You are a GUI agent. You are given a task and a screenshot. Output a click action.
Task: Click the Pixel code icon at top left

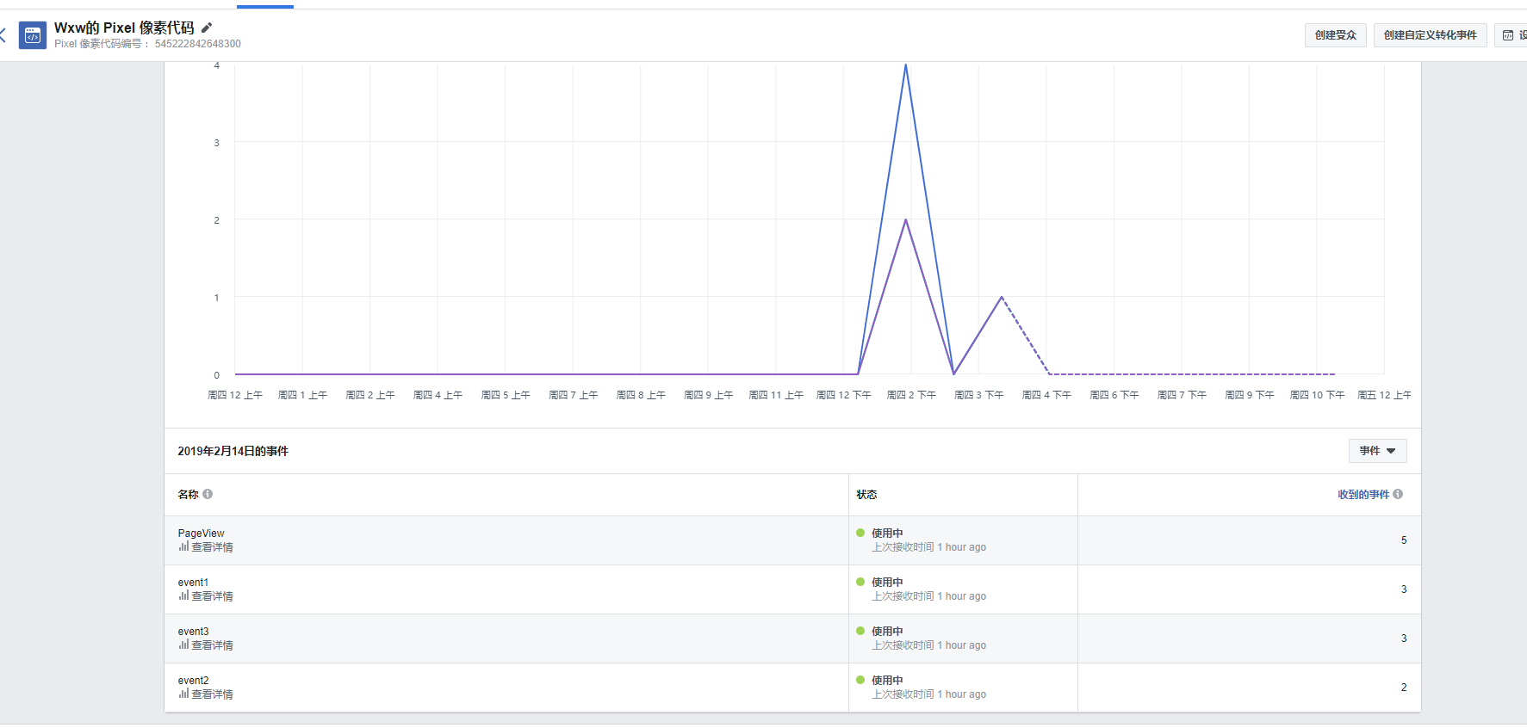click(33, 35)
